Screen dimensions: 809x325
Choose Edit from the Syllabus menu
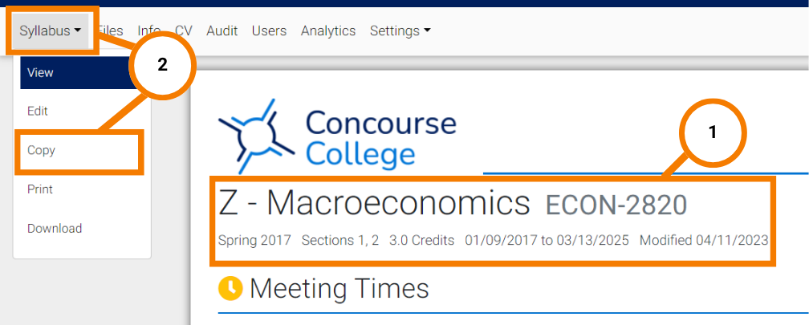click(x=38, y=111)
